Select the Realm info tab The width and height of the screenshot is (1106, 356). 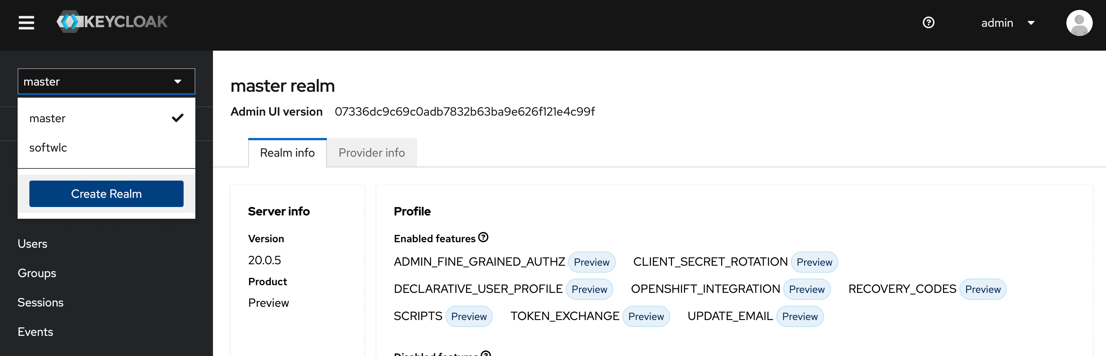tap(287, 153)
